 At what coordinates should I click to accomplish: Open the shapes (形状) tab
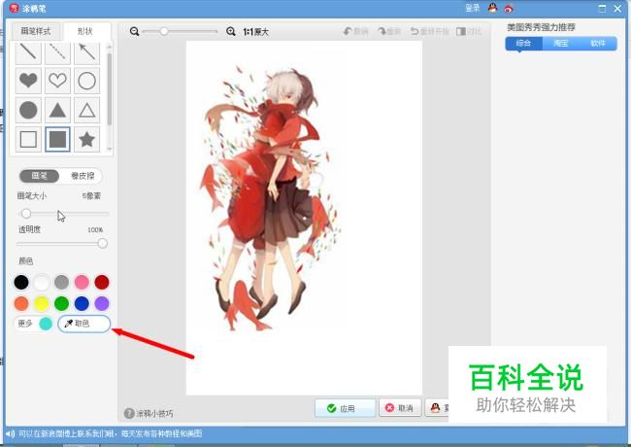point(85,31)
